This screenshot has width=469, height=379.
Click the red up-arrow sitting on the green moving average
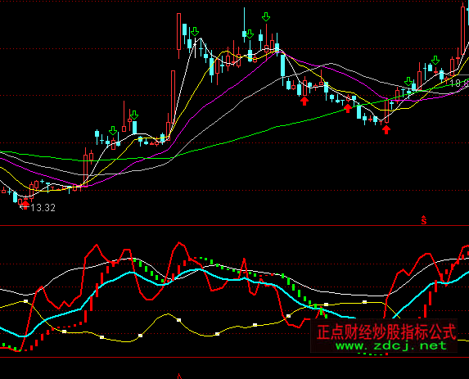coord(348,108)
